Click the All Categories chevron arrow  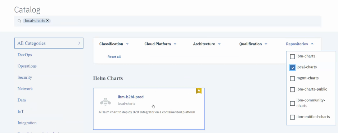pos(79,43)
